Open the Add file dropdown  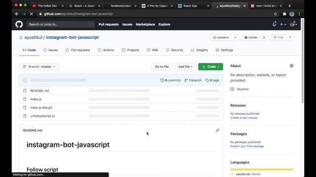[185, 67]
